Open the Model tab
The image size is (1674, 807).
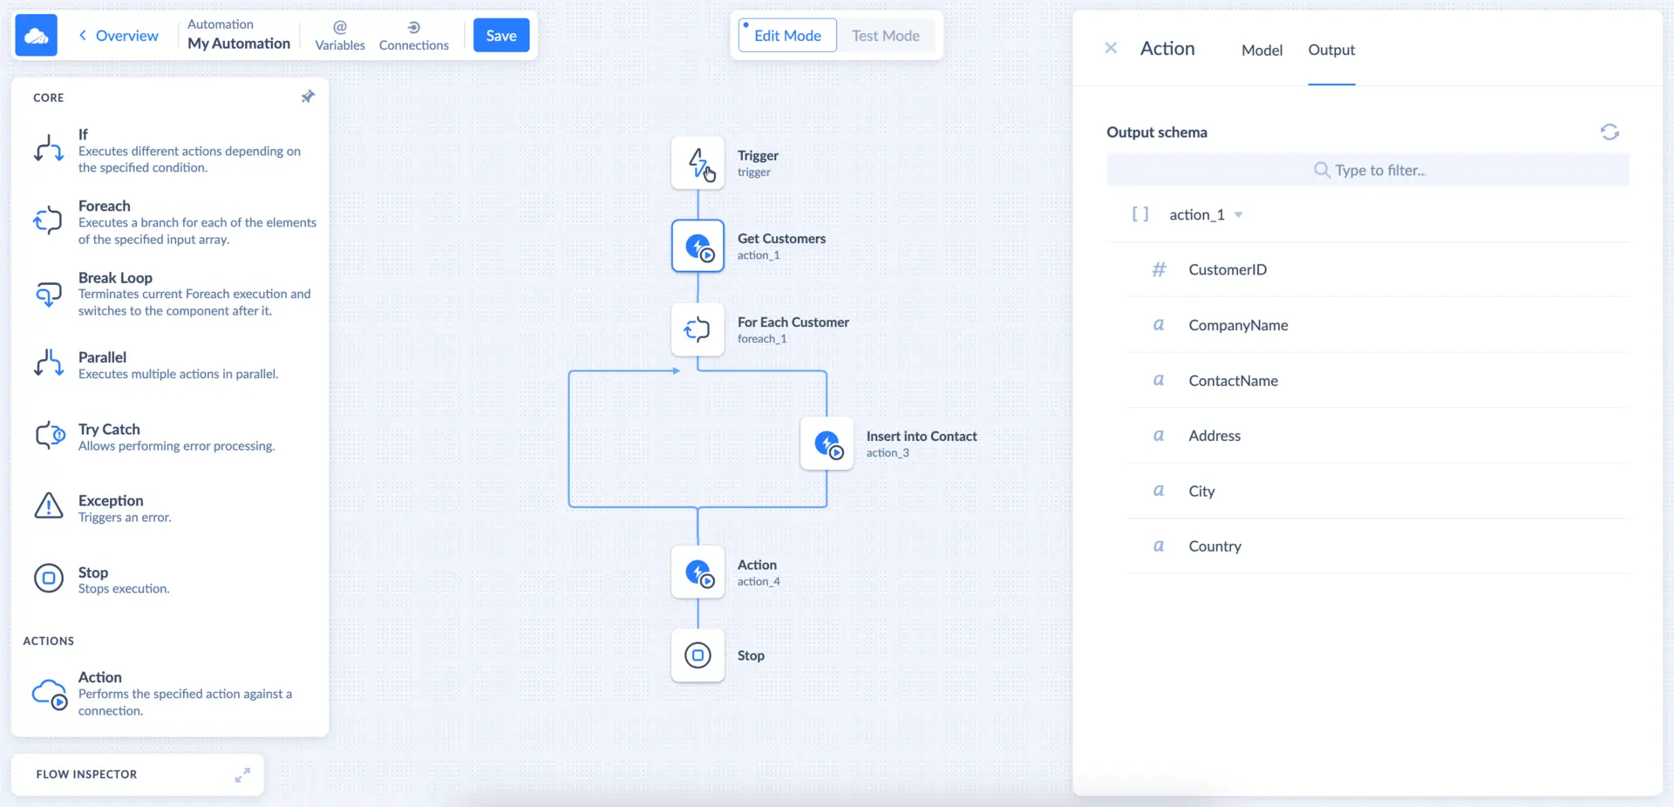click(1262, 50)
